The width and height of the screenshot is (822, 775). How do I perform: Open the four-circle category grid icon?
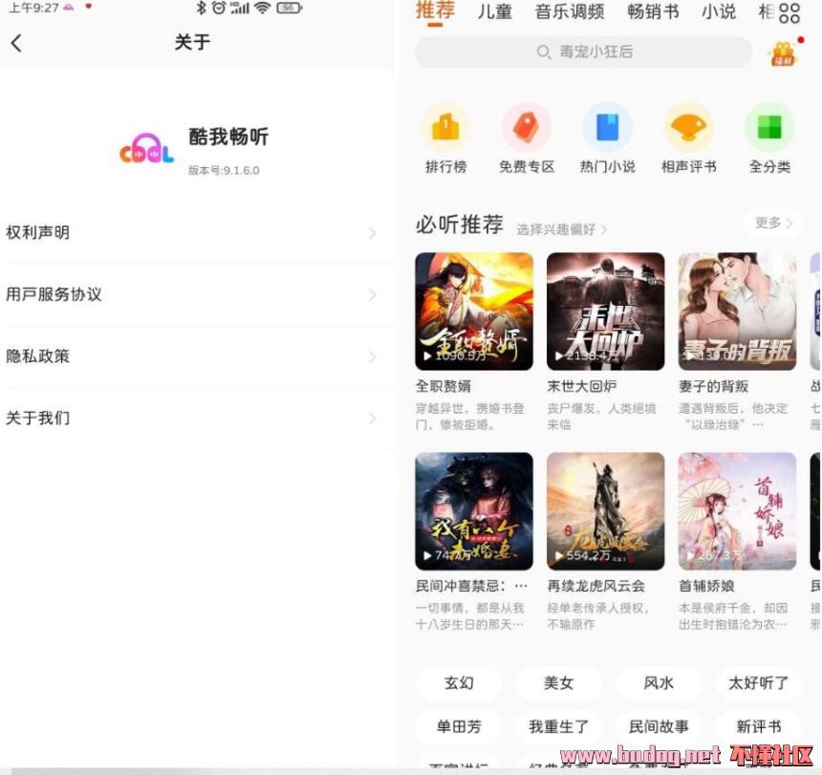(x=790, y=13)
